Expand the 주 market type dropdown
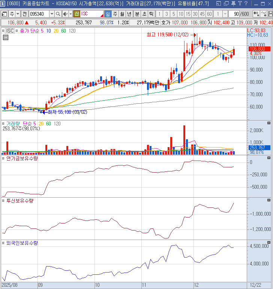This screenshot has height=289, width=273. [x=18, y=14]
